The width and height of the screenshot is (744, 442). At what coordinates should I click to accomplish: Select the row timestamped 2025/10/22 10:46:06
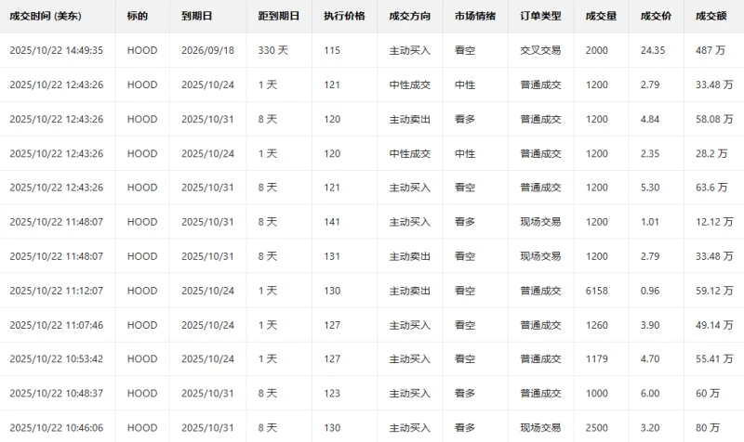[56, 427]
